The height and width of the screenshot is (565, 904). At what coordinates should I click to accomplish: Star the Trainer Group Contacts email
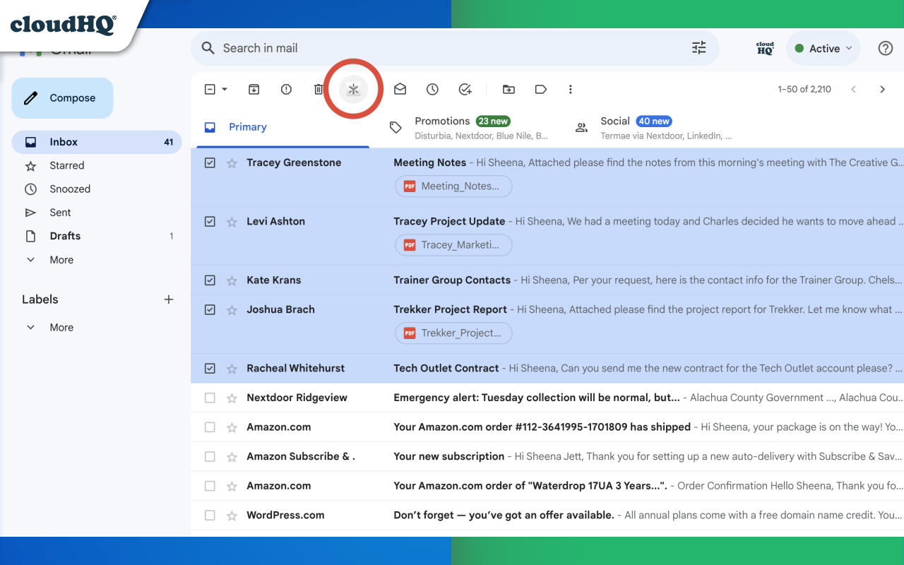[x=232, y=280]
